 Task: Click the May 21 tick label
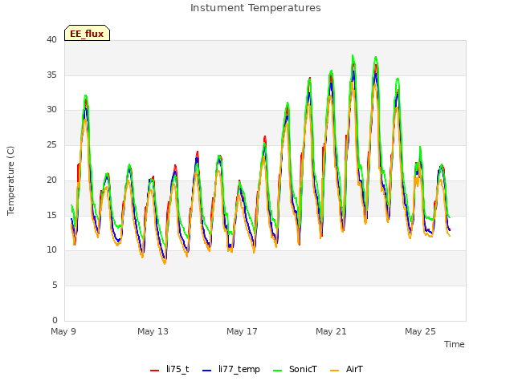331,331
